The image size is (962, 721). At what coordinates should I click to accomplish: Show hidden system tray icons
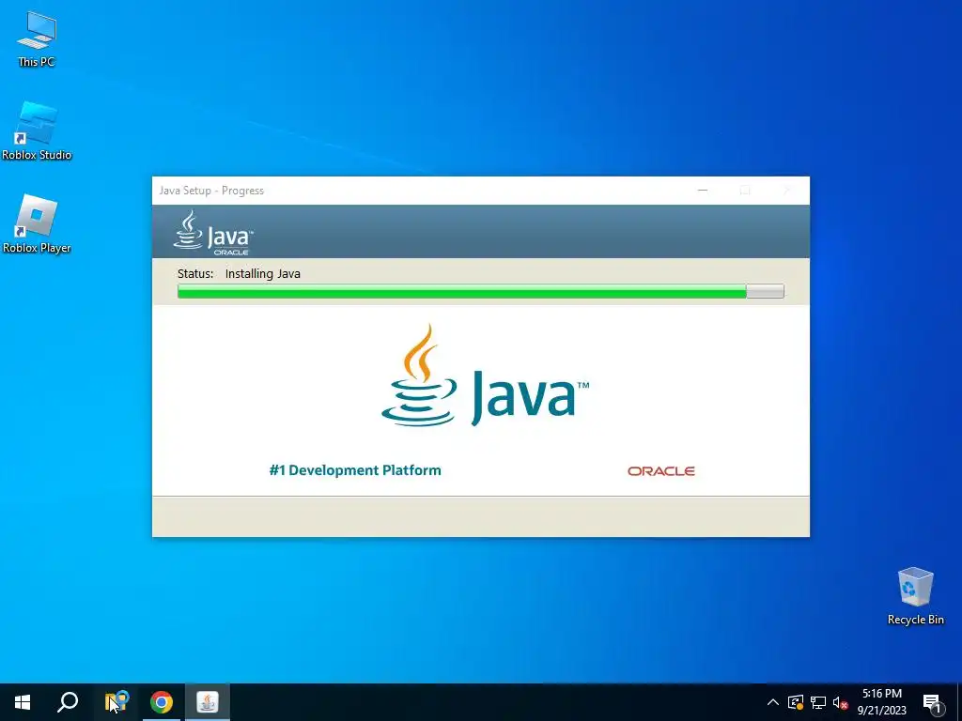773,702
